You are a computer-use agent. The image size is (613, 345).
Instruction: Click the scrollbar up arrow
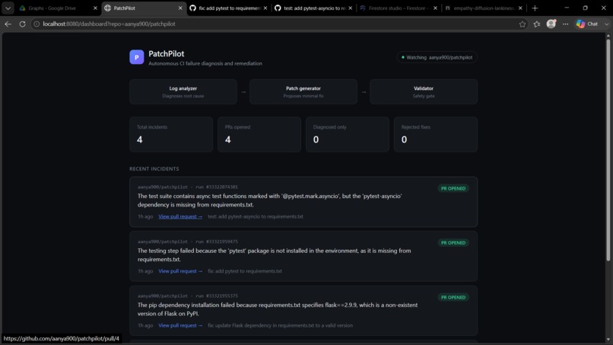point(608,36)
